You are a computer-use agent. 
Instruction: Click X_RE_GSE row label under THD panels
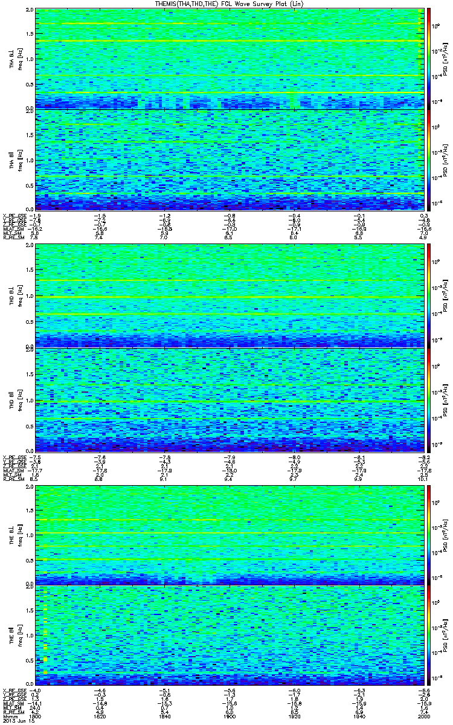tap(15, 457)
